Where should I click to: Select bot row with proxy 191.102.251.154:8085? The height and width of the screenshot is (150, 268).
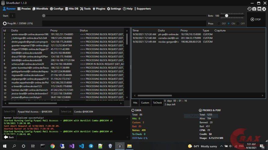tap(64, 34)
